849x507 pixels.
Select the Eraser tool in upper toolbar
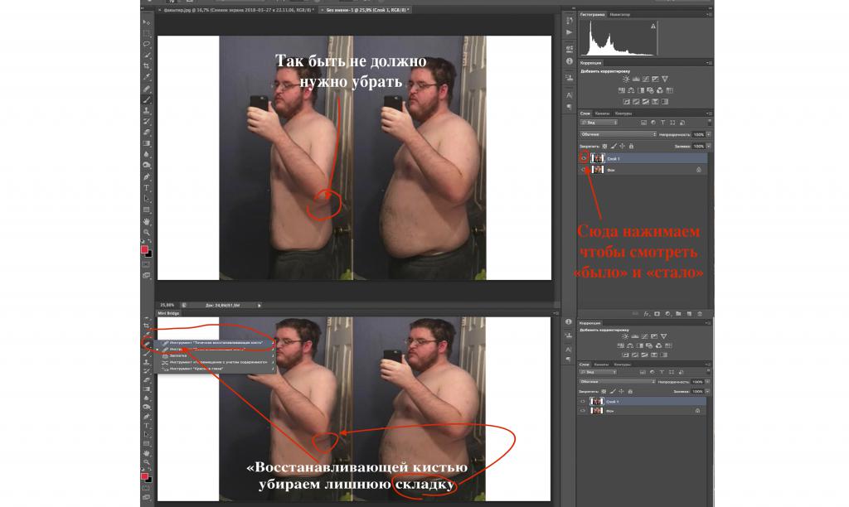coord(147,133)
